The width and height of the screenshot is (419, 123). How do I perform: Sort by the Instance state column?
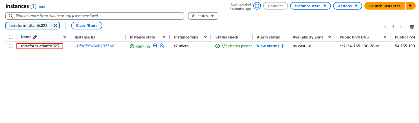coord(164,37)
